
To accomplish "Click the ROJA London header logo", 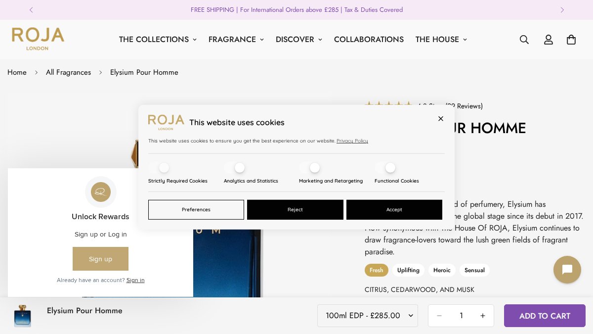I will pos(38,39).
